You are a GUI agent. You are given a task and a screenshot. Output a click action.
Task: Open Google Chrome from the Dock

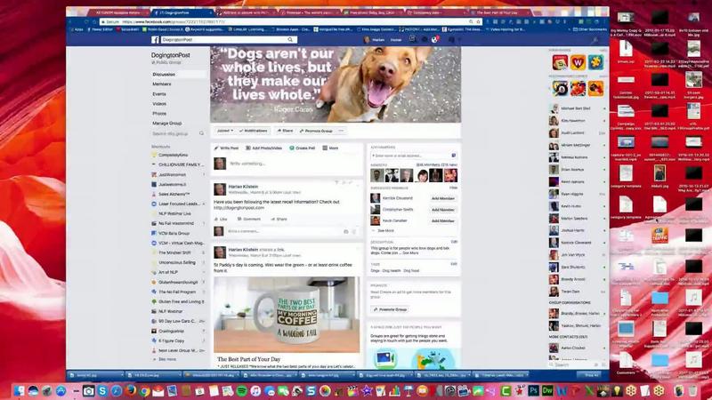(144, 390)
